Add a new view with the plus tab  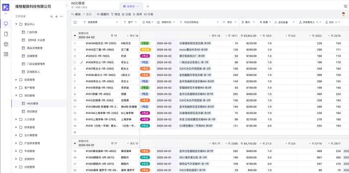[x=148, y=6]
